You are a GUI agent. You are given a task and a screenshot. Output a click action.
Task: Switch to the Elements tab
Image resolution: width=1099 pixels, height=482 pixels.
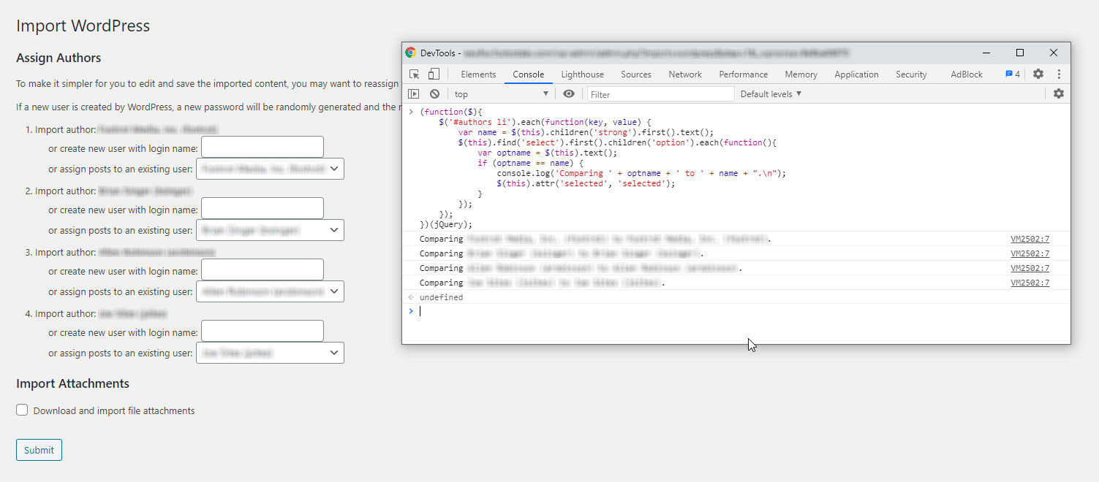(x=478, y=74)
